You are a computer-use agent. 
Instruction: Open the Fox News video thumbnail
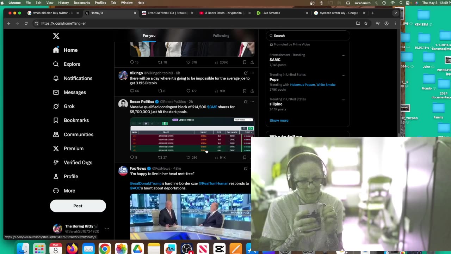coord(190,217)
